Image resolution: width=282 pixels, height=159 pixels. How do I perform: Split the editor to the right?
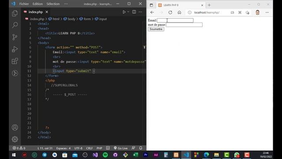pyautogui.click(x=134, y=12)
